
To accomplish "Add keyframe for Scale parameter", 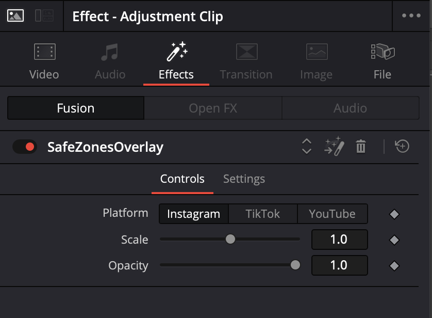I will click(394, 240).
